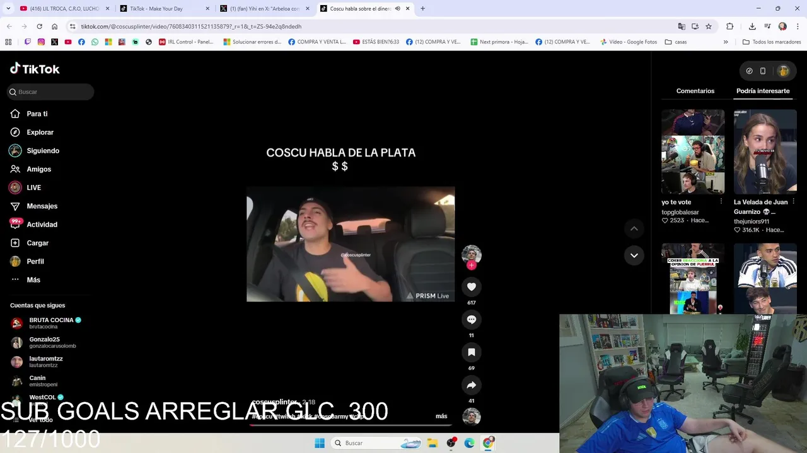
Task: Switch to the Comentarios tab
Action: (x=695, y=91)
